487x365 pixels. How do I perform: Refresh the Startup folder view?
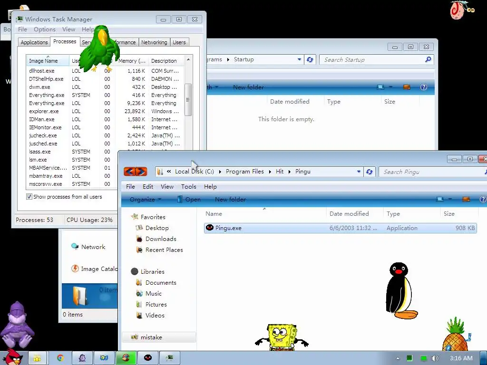point(310,59)
